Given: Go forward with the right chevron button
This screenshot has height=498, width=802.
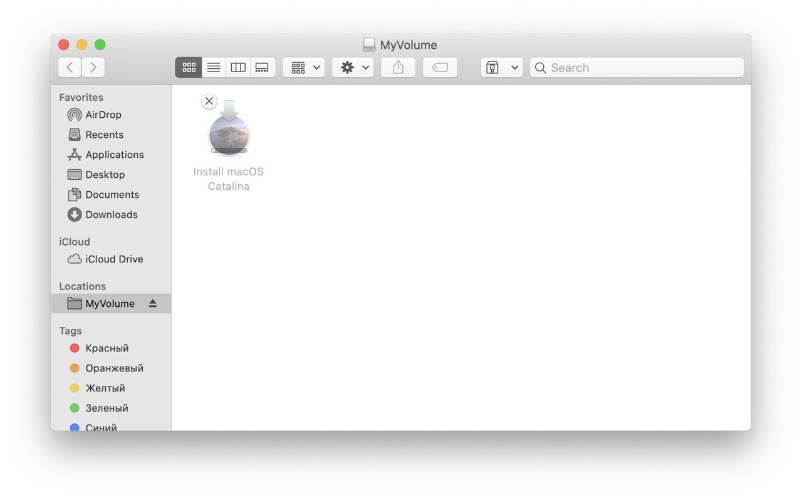Looking at the screenshot, I should coord(93,68).
